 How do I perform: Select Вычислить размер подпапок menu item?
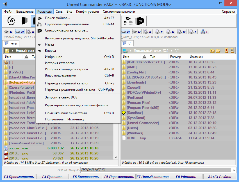(78, 38)
